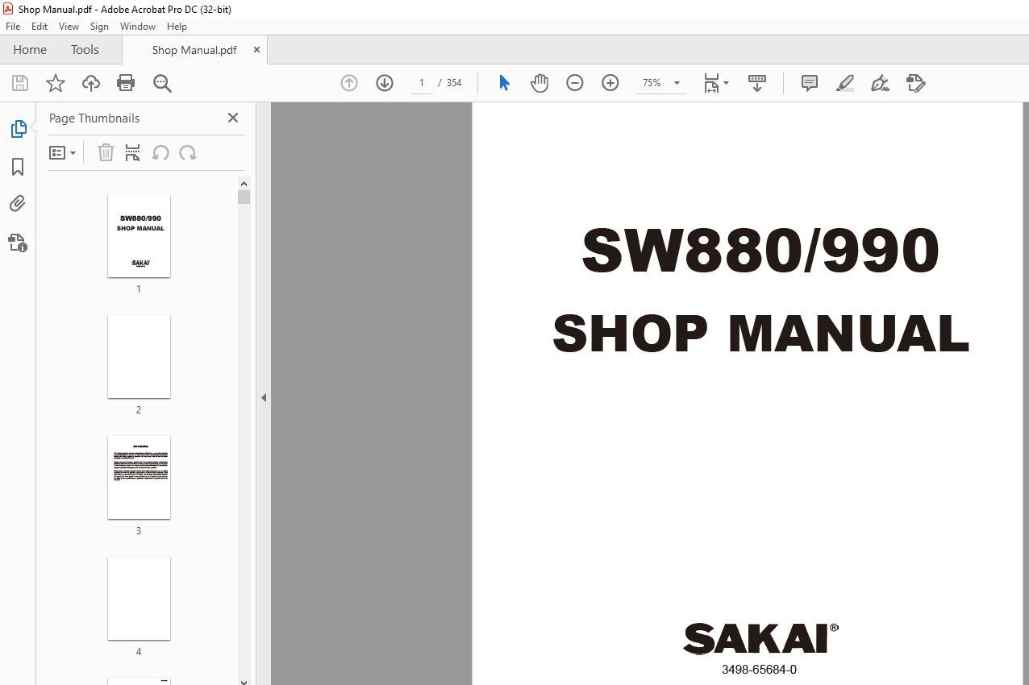This screenshot has height=685, width=1029.
Task: Select page 4 thumbnail
Action: point(139,598)
